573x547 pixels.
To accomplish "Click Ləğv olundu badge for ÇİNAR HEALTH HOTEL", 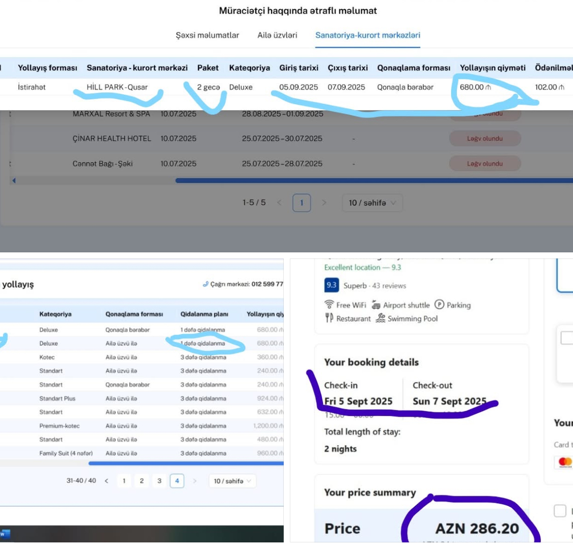I will (x=485, y=139).
